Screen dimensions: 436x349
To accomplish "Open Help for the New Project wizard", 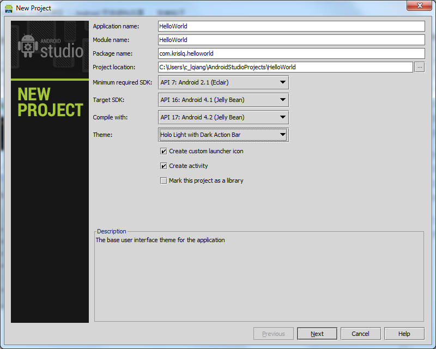I will click(x=404, y=333).
